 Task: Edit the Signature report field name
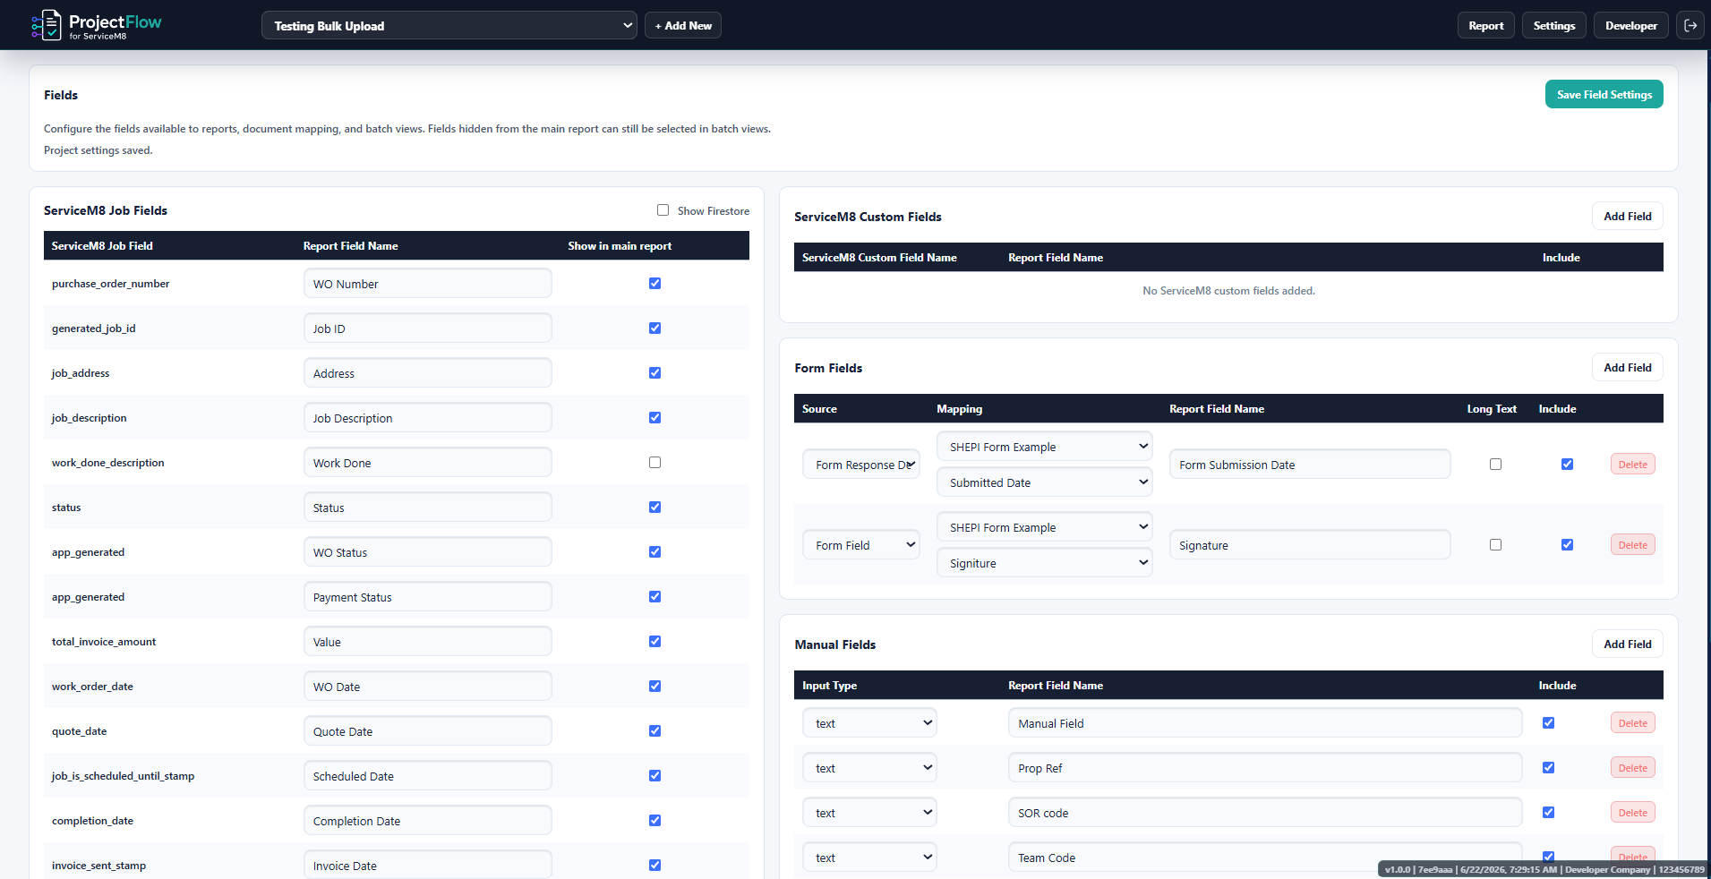pyautogui.click(x=1310, y=545)
